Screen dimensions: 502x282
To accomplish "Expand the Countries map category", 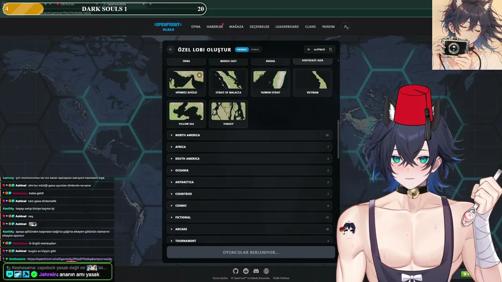I will pos(249,194).
